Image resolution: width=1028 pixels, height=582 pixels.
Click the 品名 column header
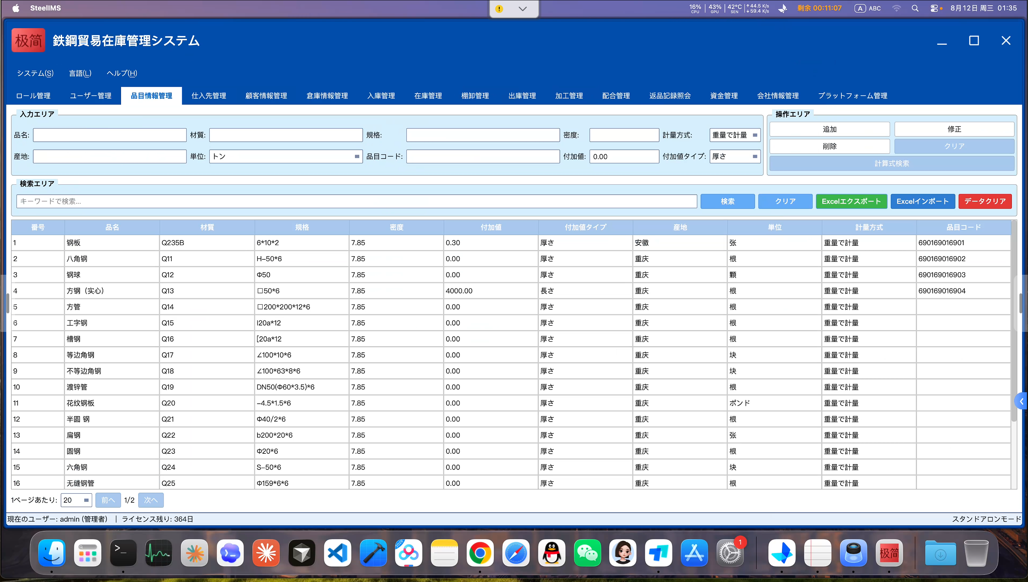(x=112, y=228)
